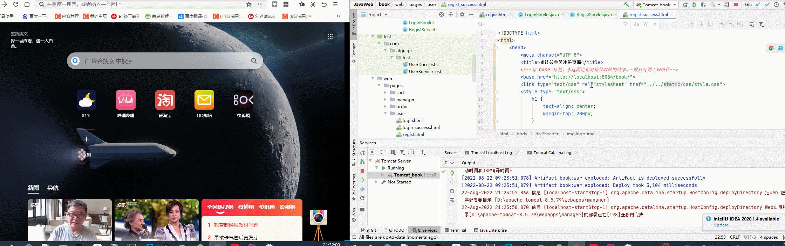Click the Services rerun green arrow icon
Screen dimensions: 785x246
tap(362, 153)
